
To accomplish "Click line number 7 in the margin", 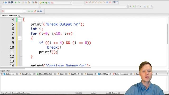I will pyautogui.click(x=13, y=34).
